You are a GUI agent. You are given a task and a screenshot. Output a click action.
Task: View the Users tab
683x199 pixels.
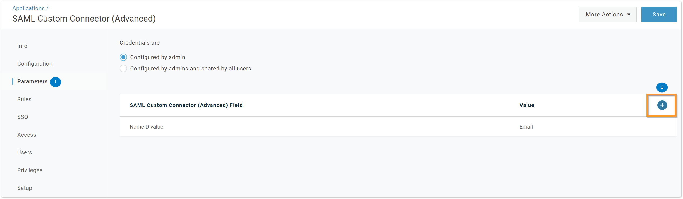(x=25, y=152)
